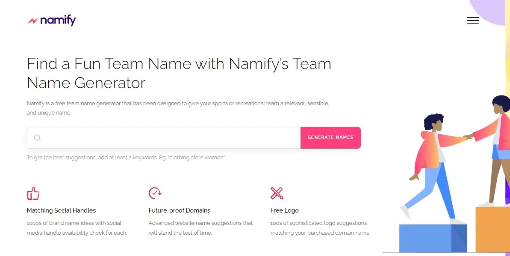
Task: Click inside the keyword search field
Action: [162, 138]
